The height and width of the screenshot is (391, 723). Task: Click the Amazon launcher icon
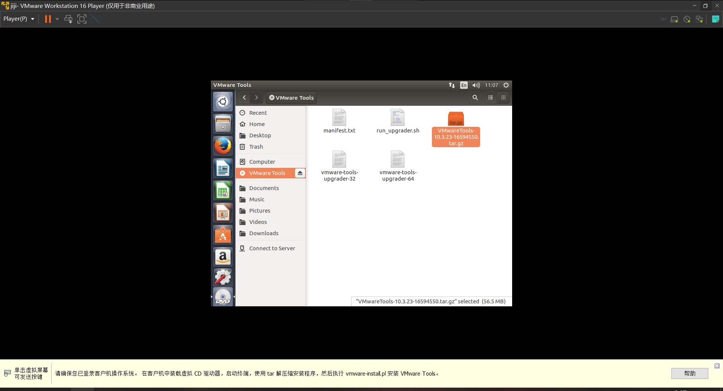coord(223,257)
